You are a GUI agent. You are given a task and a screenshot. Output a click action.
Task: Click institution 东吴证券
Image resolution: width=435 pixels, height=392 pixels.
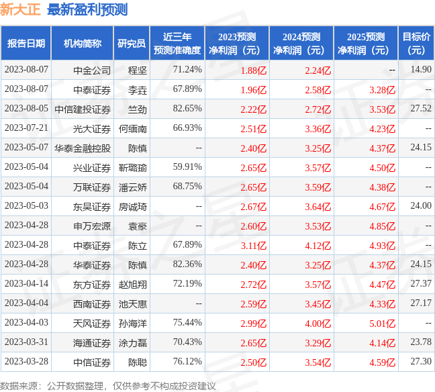pos(92,206)
